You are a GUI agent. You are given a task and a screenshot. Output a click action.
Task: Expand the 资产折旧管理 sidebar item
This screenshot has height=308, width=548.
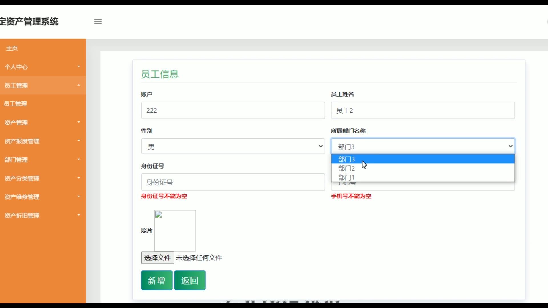pos(22,216)
